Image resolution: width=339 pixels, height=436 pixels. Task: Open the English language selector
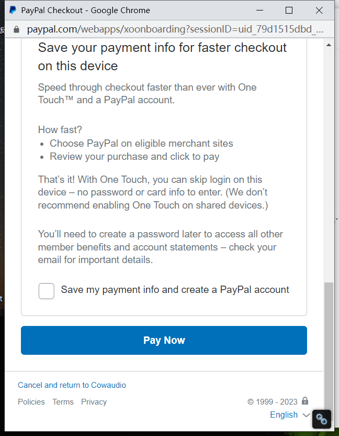[x=284, y=415]
